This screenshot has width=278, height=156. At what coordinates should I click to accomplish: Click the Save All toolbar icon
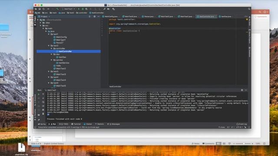coord(40,9)
